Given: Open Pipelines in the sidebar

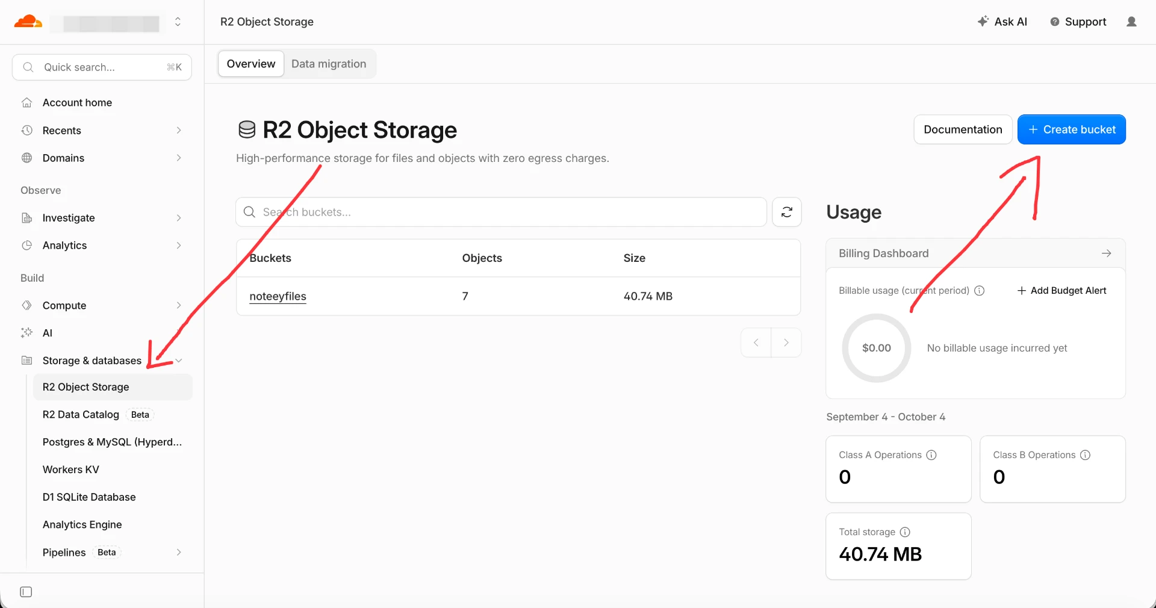Looking at the screenshot, I should [64, 553].
